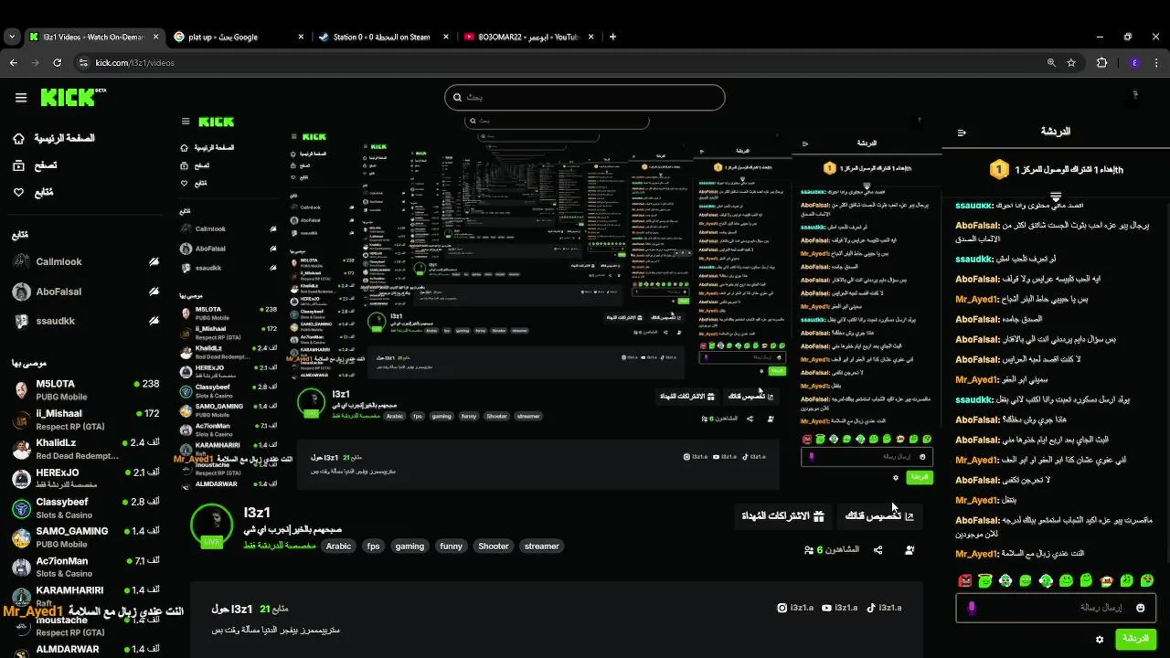Open the gold rank 1 gift badge
Viewport: 1170px width, 658px height.
(999, 169)
